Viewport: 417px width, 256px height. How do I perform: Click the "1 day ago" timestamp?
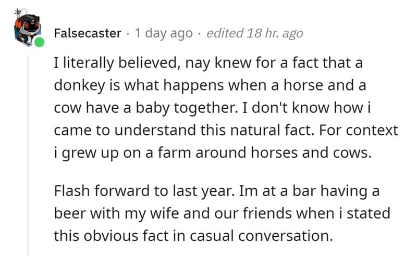point(163,33)
